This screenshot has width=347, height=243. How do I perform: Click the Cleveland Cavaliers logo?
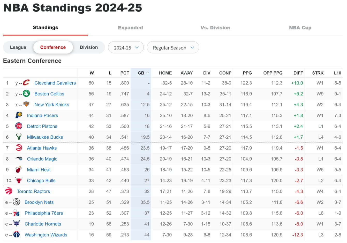coord(26,83)
